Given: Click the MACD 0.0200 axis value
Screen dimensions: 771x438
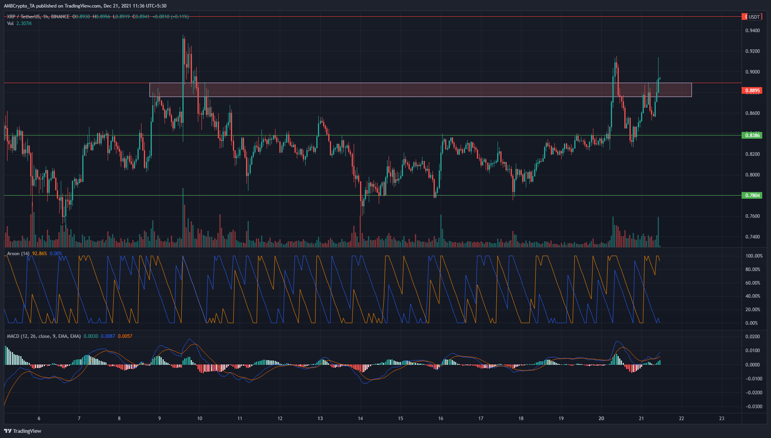Looking at the screenshot, I should click(752, 337).
